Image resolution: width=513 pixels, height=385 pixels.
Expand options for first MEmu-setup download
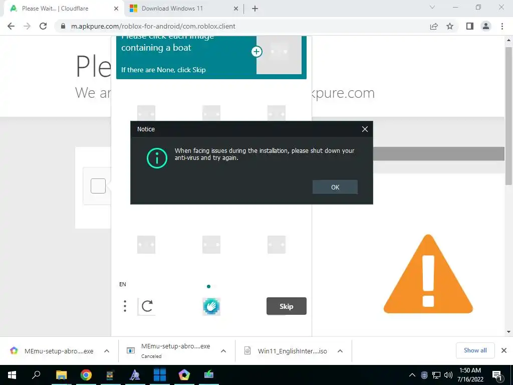click(x=107, y=351)
